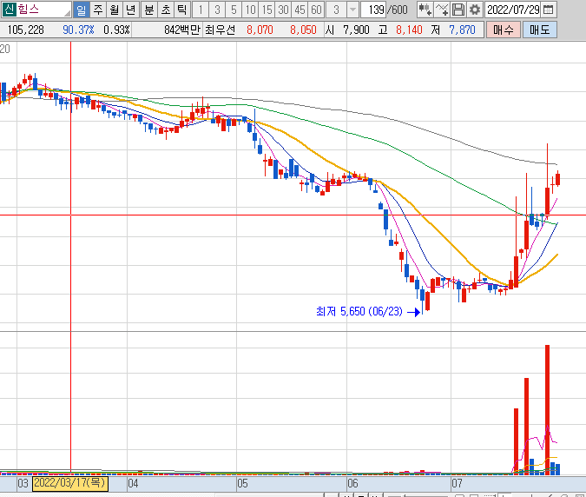Choose the 30 interval button
Viewport: 586px width, 497px height.
pos(283,10)
